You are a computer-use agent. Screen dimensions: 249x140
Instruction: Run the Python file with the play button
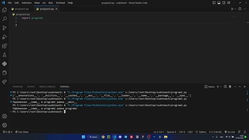tap(232, 9)
